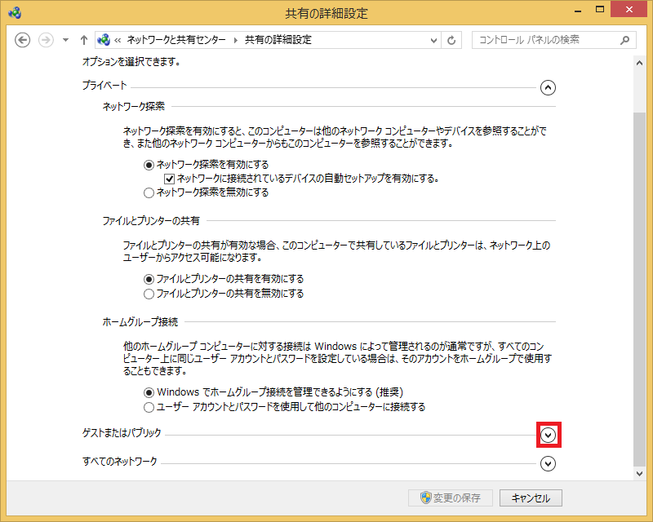Click the window icon in title bar
The height and width of the screenshot is (522, 653).
(x=14, y=12)
